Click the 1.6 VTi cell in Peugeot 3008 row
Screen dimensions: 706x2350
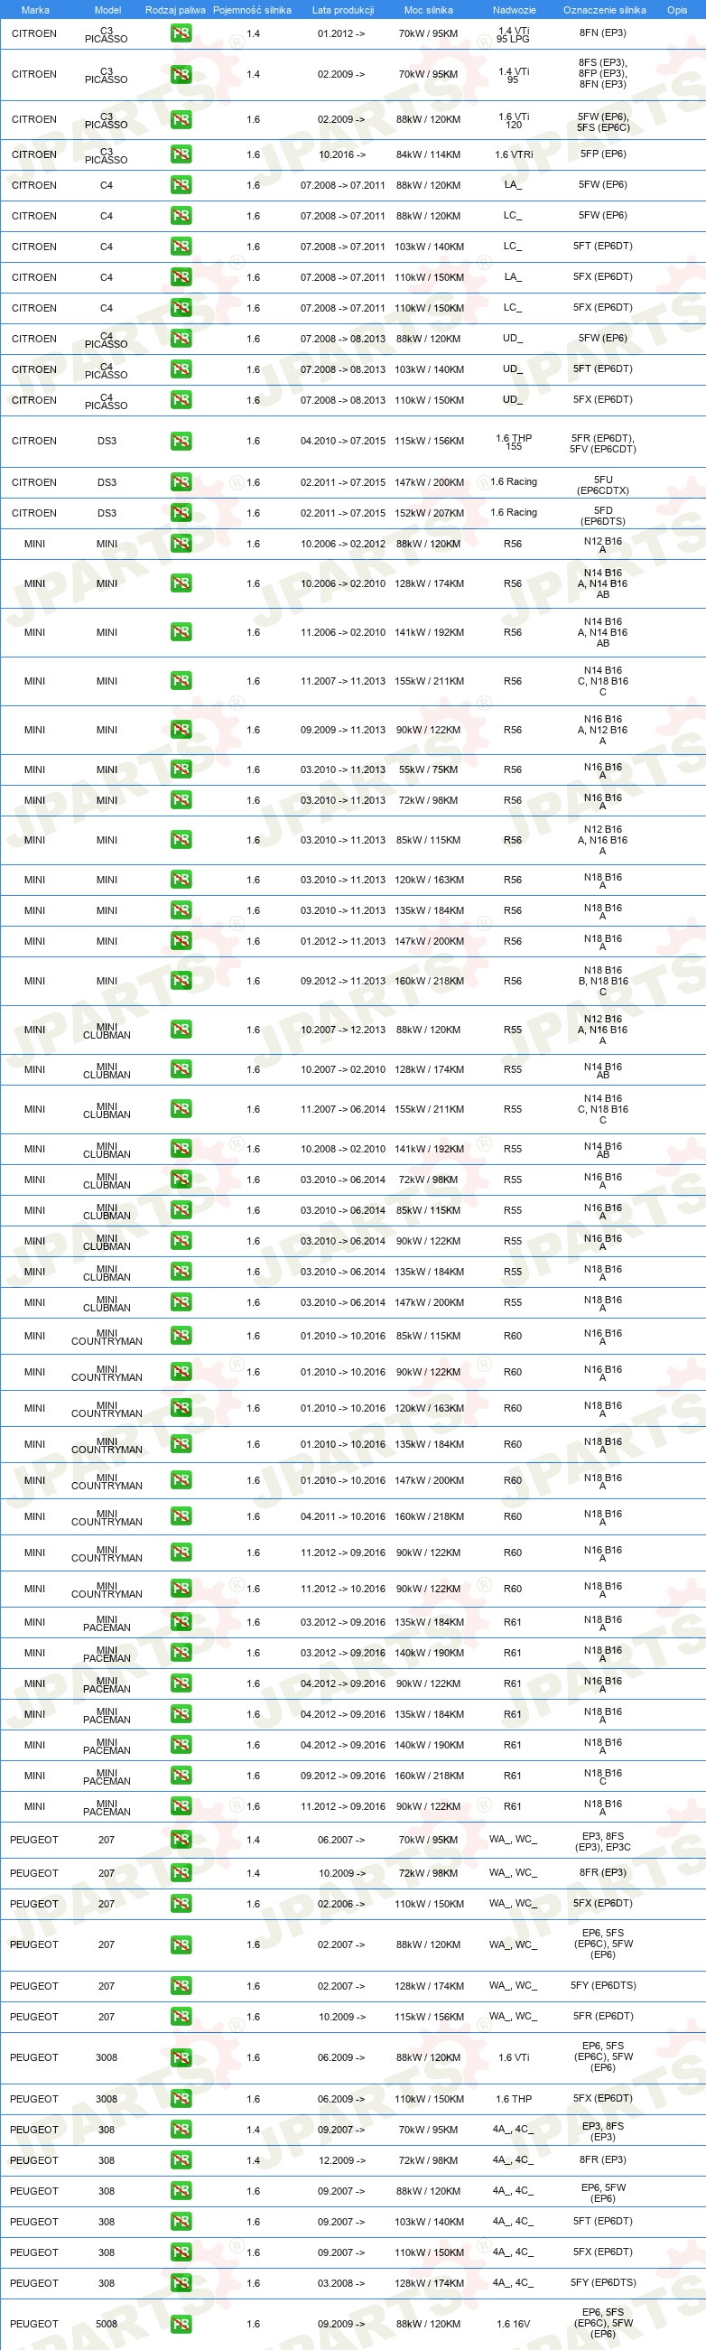[x=514, y=2057]
